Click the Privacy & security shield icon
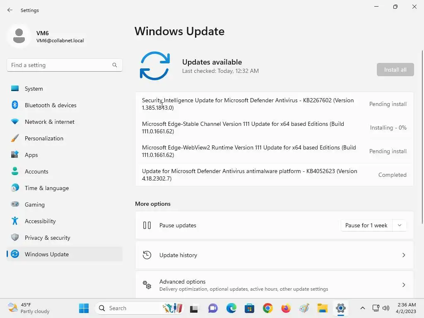 coord(15,237)
